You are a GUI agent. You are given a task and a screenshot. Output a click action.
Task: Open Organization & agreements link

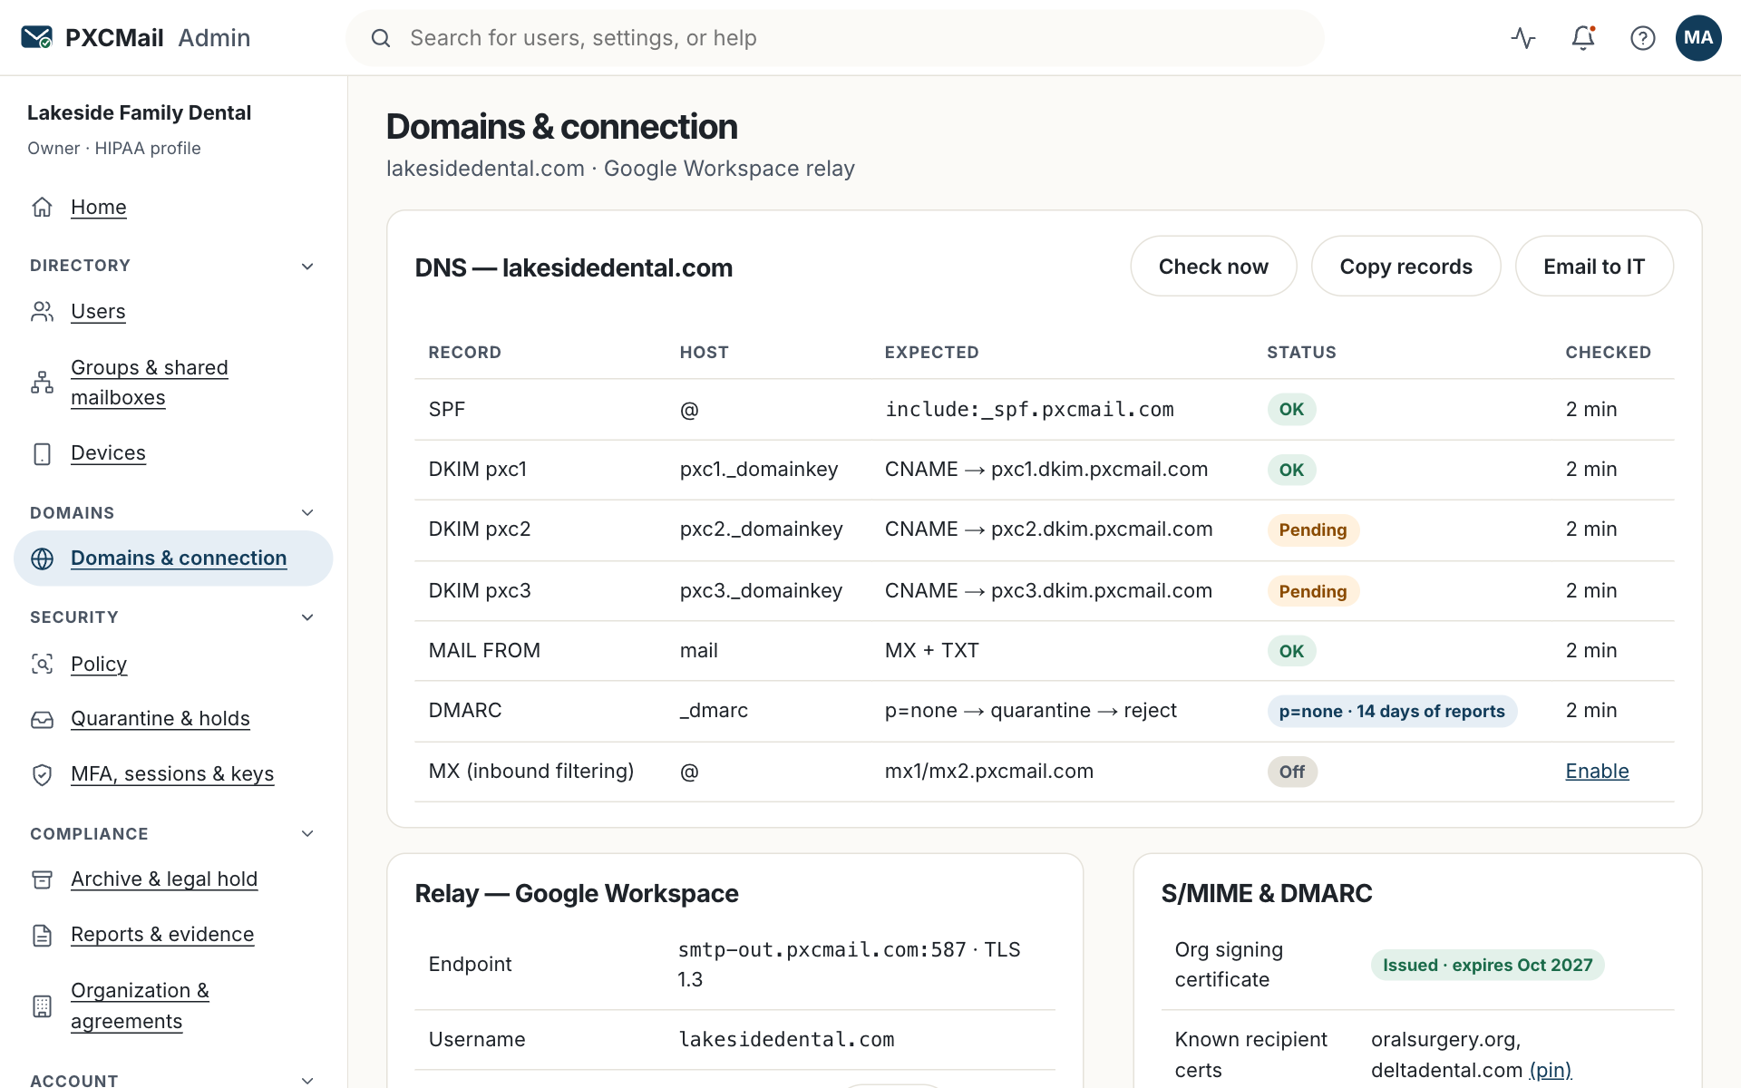tap(140, 1005)
